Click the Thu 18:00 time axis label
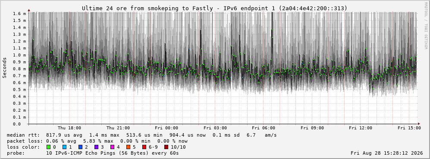Image resolution: width=430 pixels, height=159 pixels. pos(69,128)
